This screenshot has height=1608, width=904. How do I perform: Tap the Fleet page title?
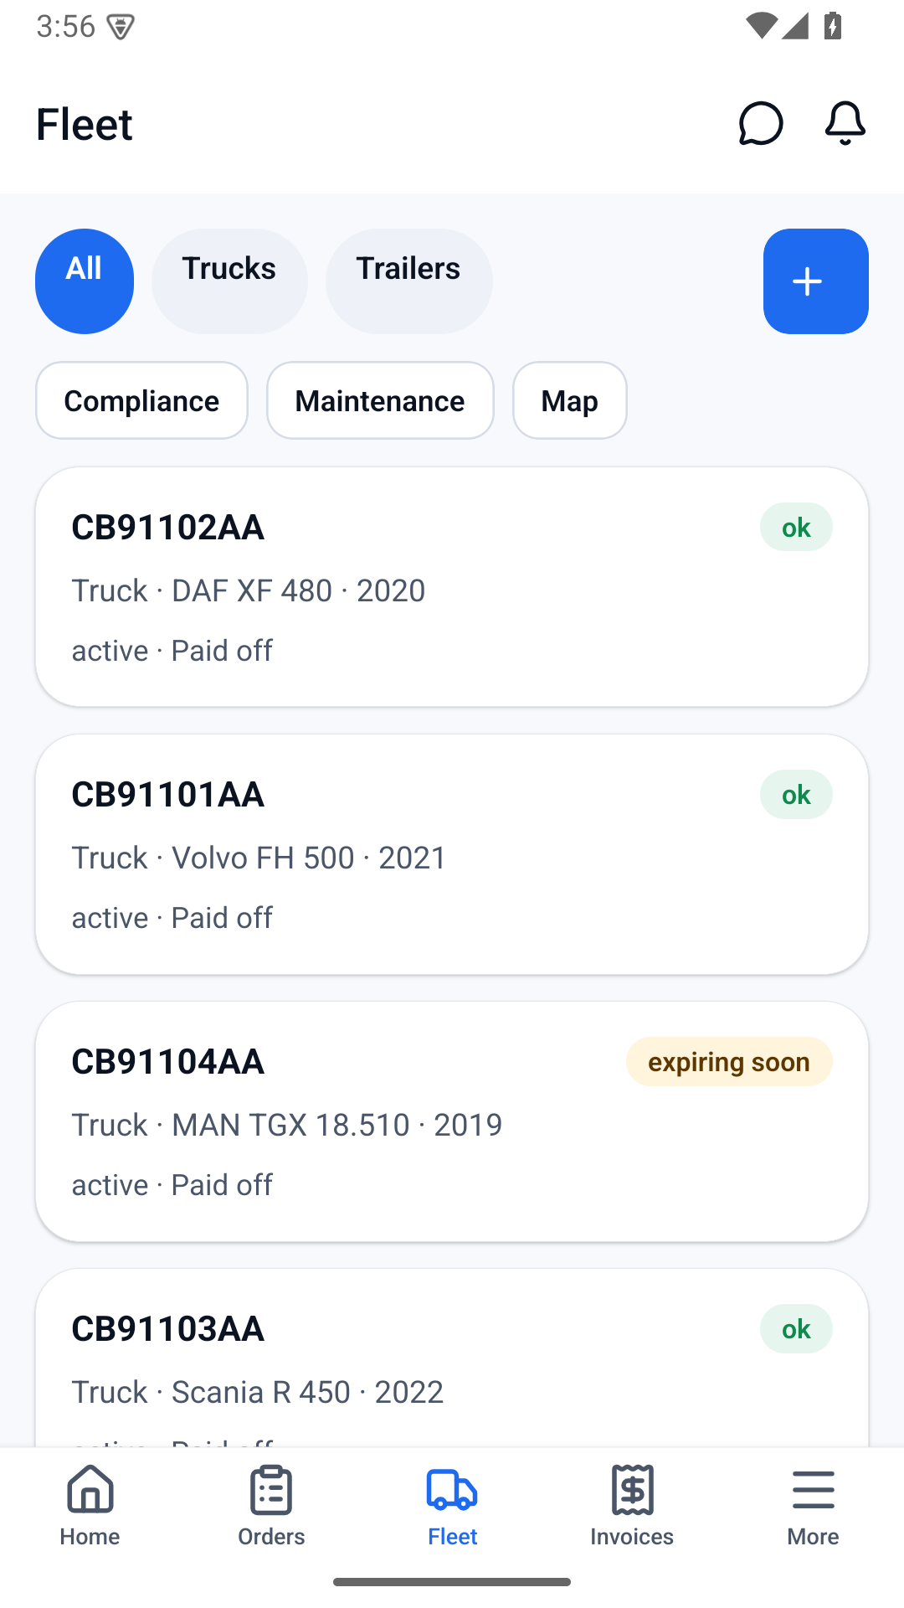(85, 124)
